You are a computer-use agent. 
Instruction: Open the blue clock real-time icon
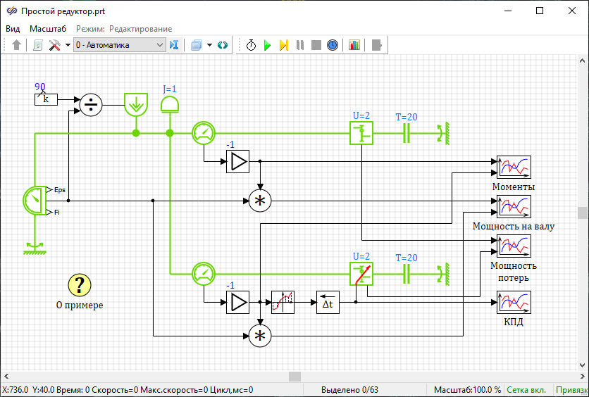[333, 45]
